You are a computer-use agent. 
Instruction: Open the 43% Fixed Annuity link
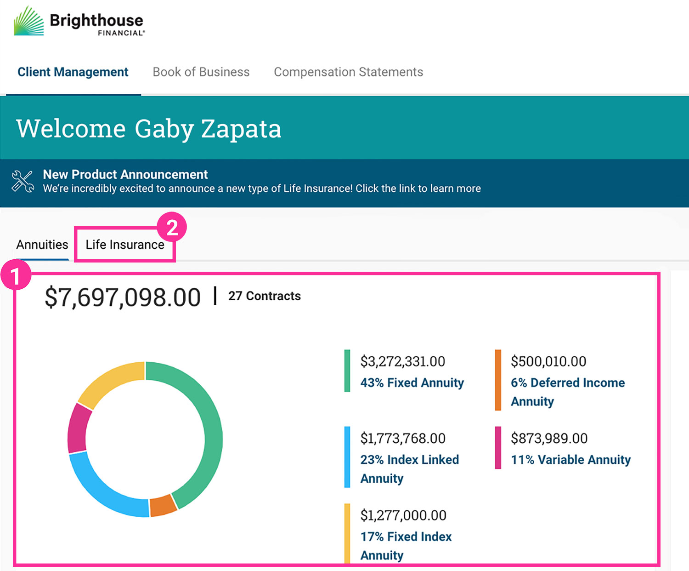click(x=412, y=383)
